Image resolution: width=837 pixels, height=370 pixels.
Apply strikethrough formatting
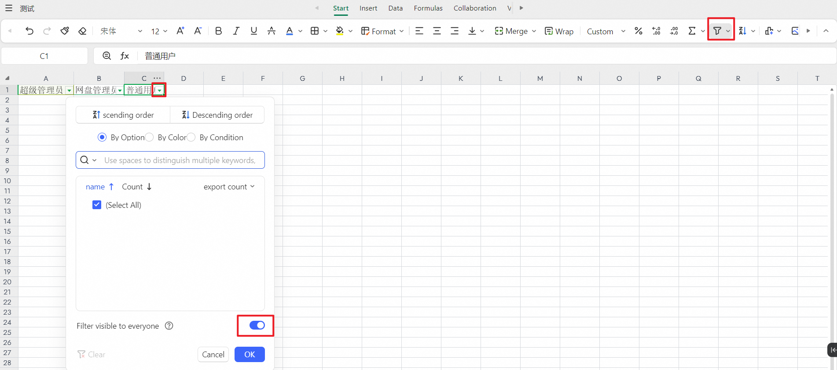pyautogui.click(x=272, y=31)
